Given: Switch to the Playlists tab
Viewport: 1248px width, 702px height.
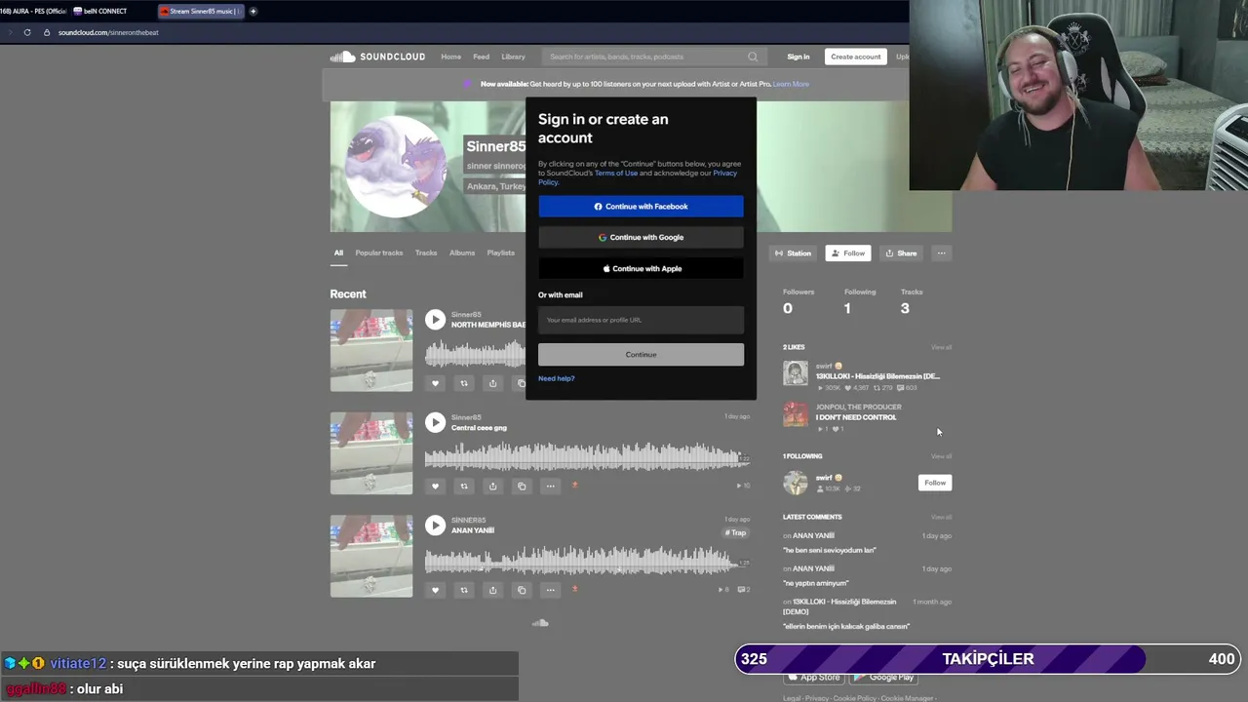Looking at the screenshot, I should tap(501, 253).
